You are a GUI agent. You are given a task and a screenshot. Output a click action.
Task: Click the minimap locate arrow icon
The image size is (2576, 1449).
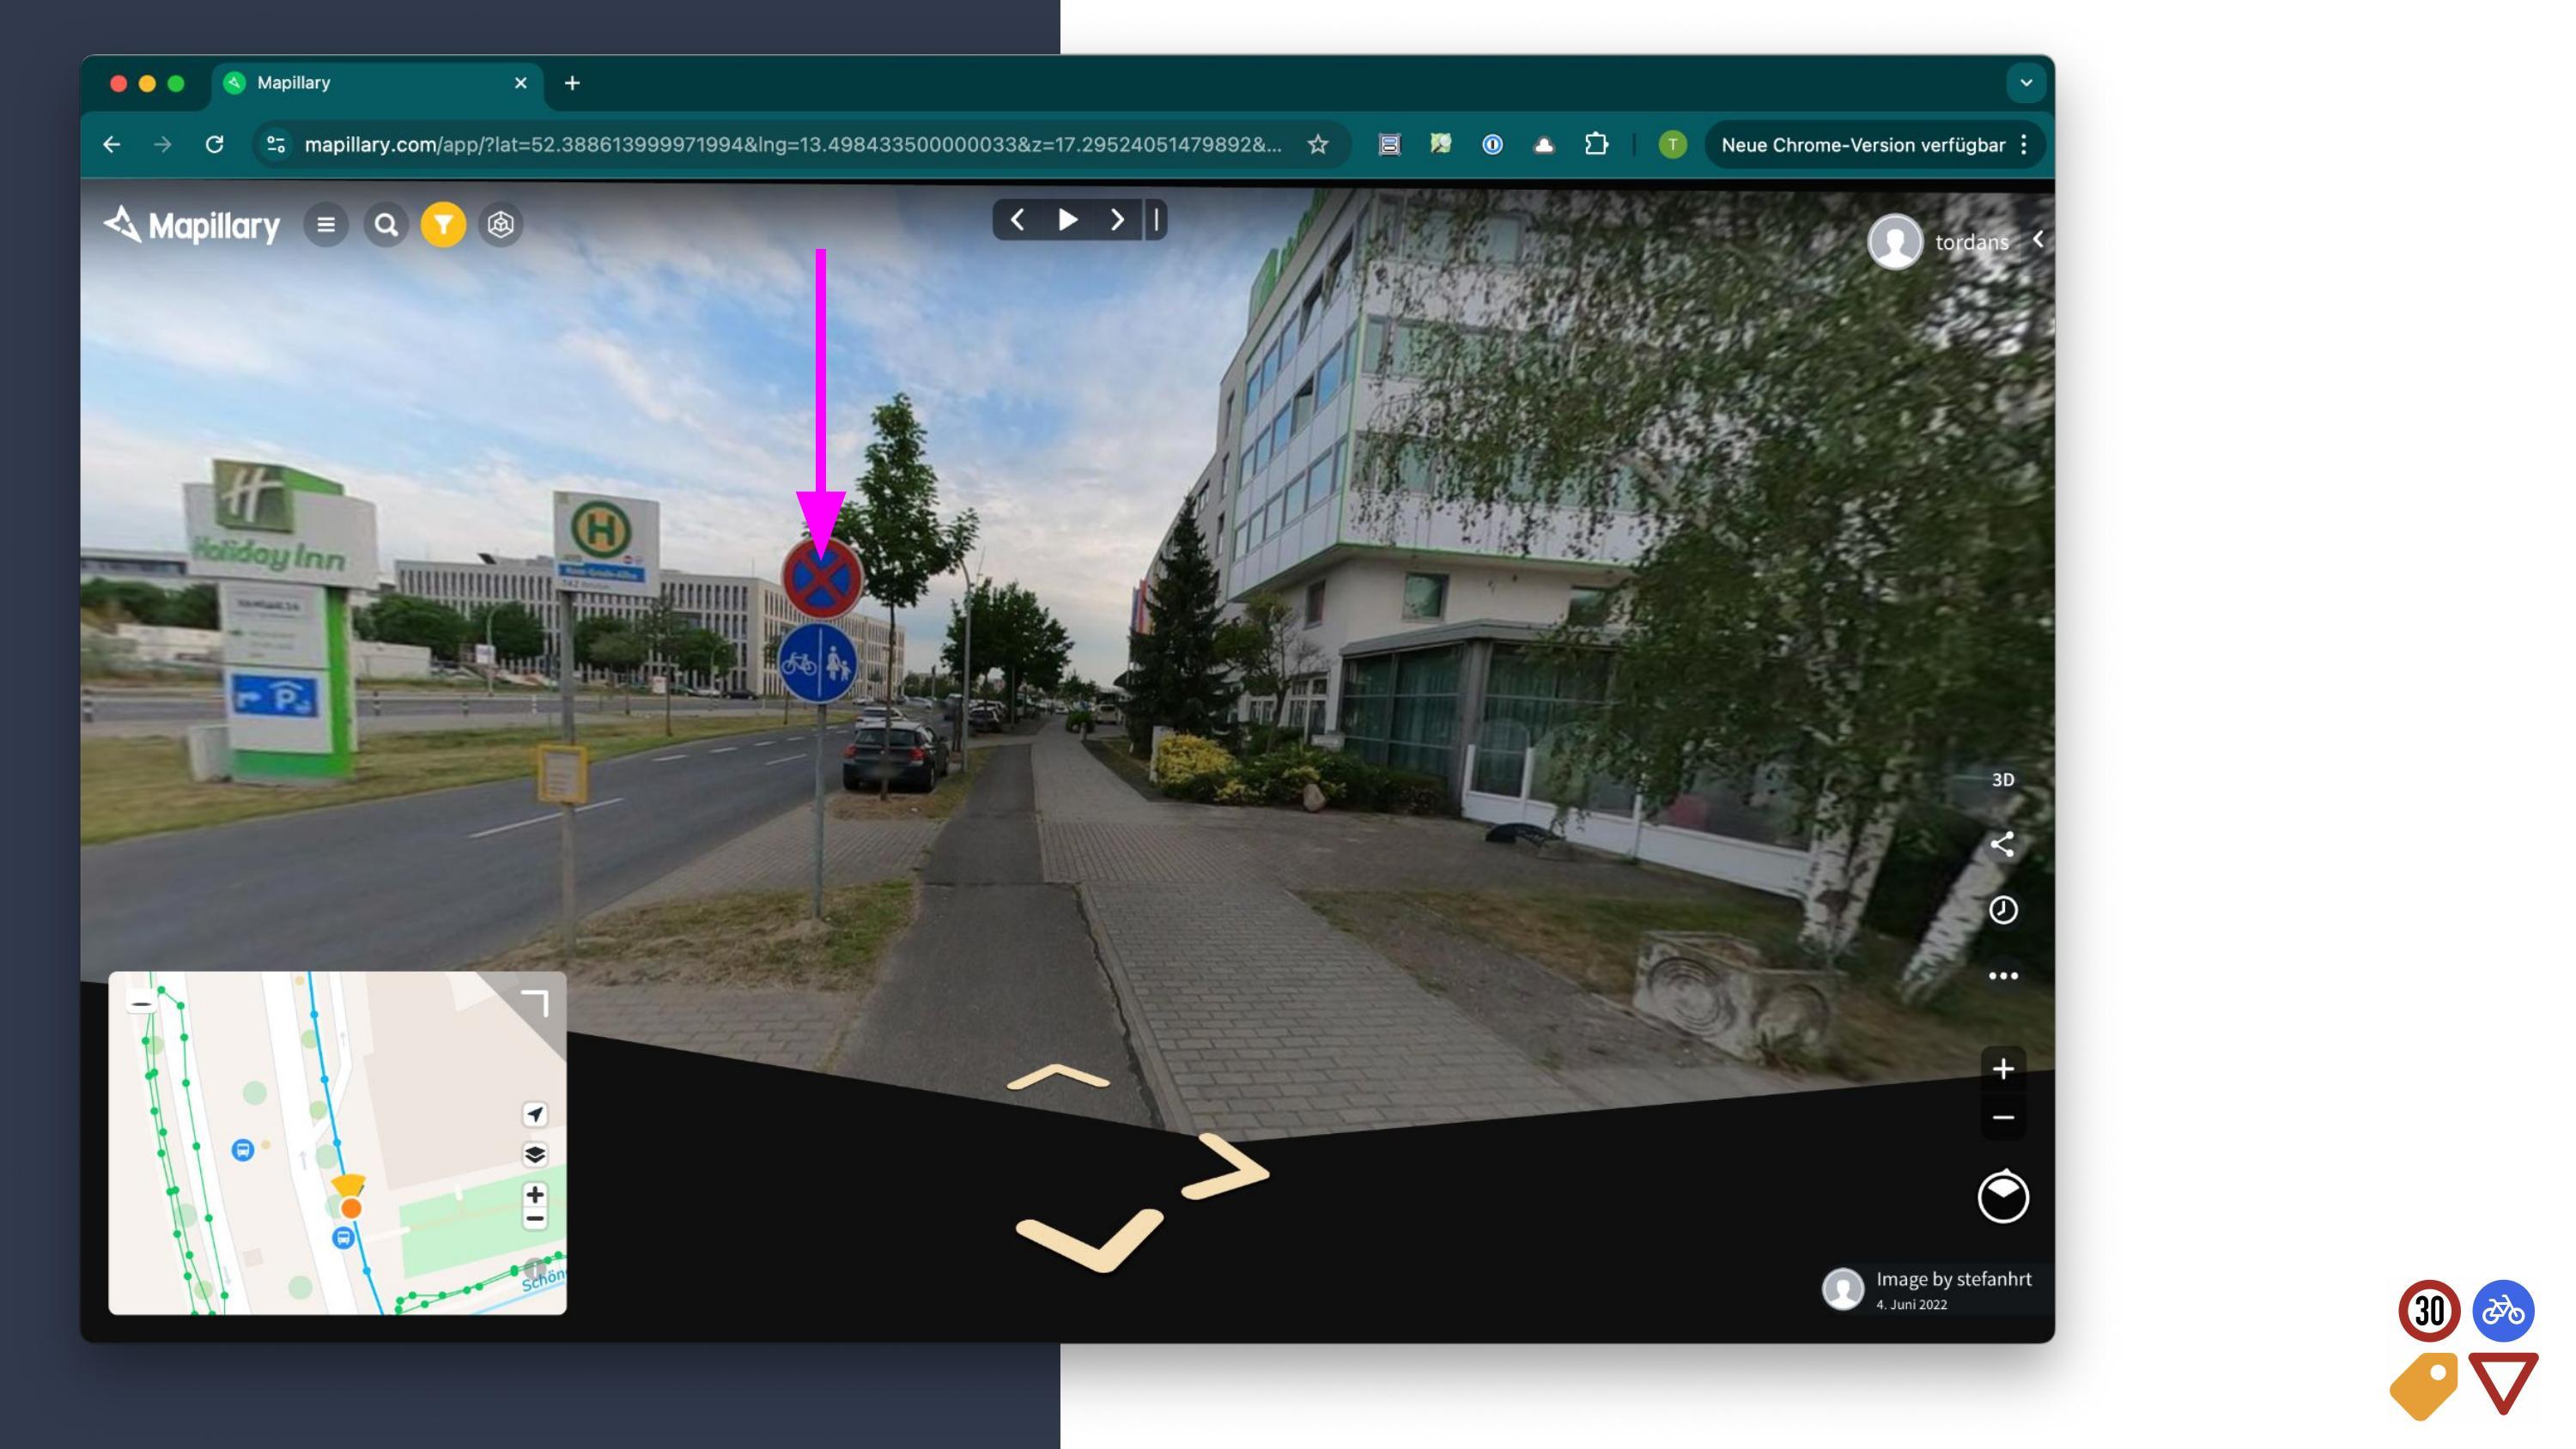535,1114
